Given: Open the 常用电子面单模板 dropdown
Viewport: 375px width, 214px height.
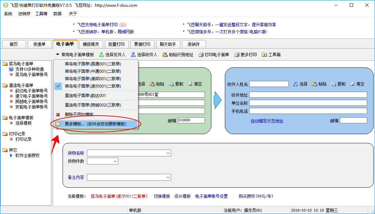Looking at the screenshot, I should tap(75, 55).
